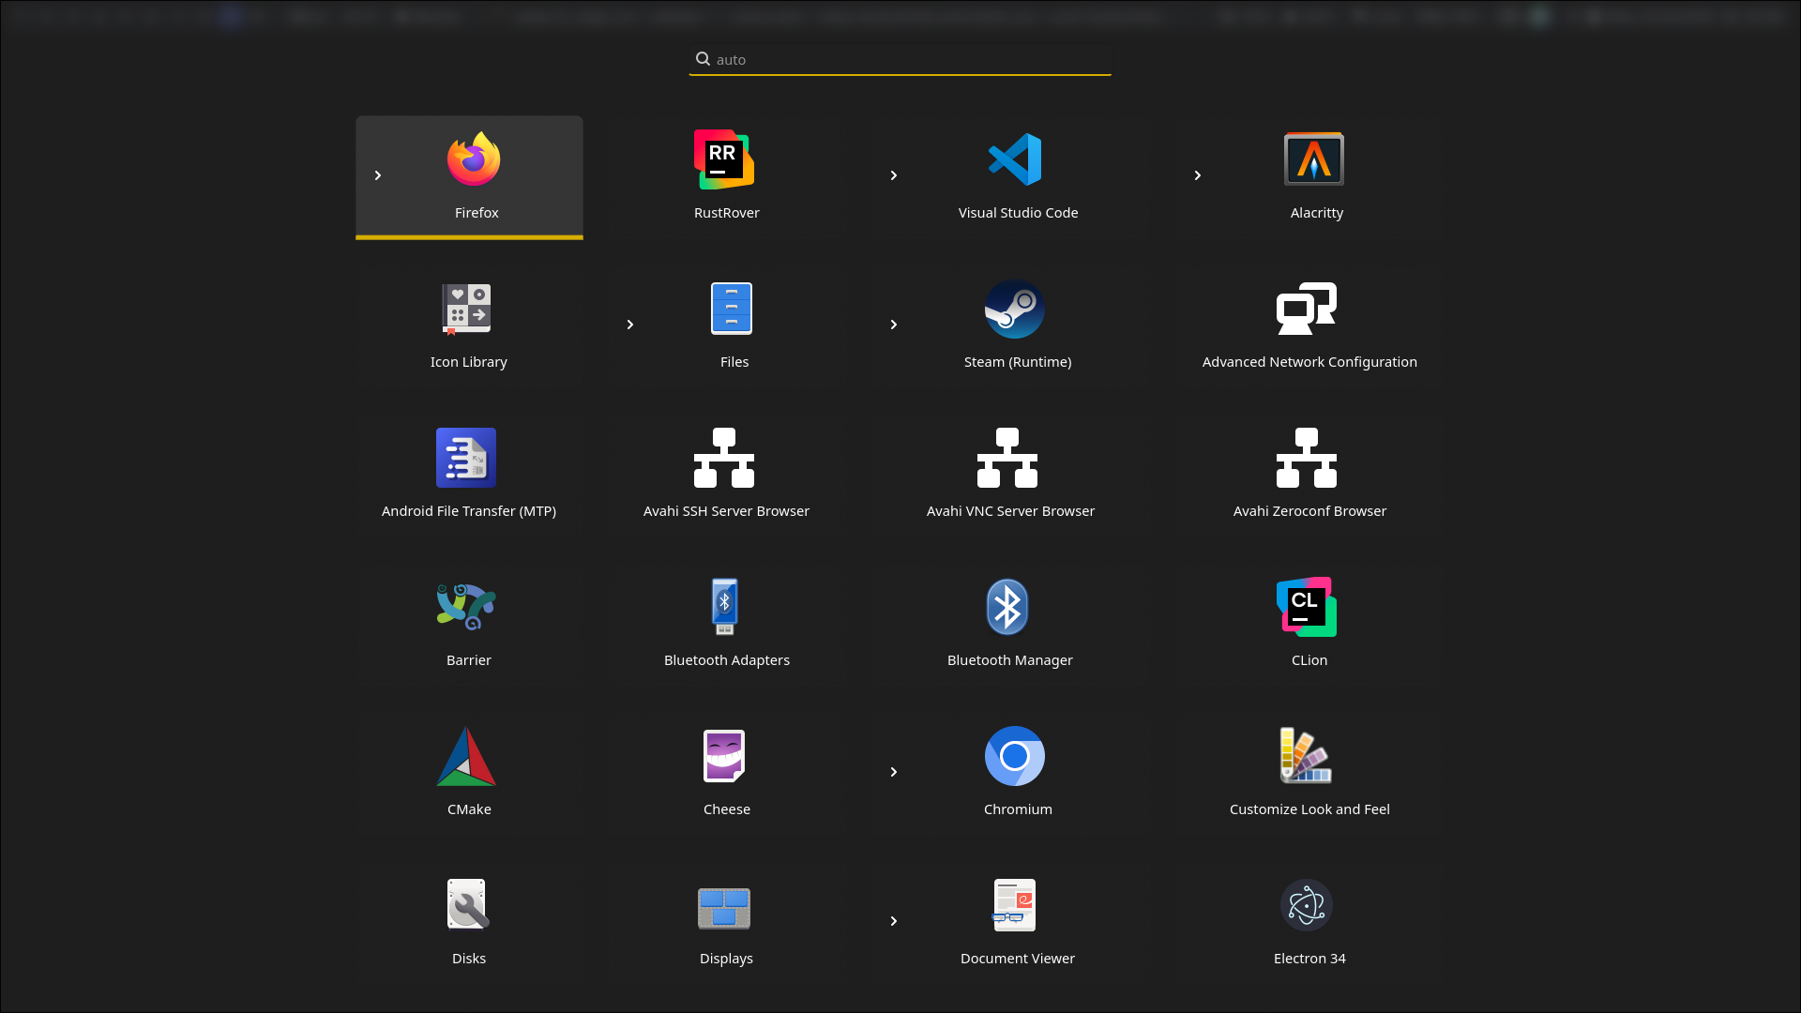Launch the CLion application

[1306, 608]
